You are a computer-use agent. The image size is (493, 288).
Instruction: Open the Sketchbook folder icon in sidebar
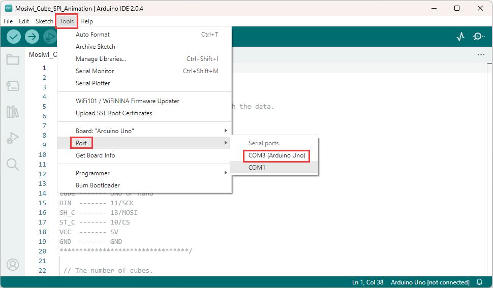(13, 59)
